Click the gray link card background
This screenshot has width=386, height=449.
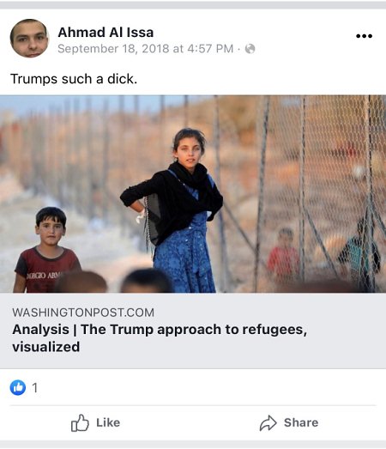click(x=193, y=331)
